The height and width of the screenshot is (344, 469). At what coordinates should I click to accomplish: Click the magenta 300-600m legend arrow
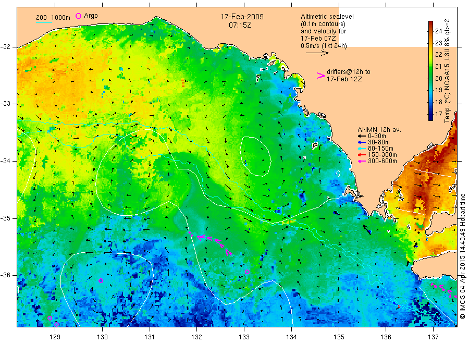pyautogui.click(x=362, y=161)
